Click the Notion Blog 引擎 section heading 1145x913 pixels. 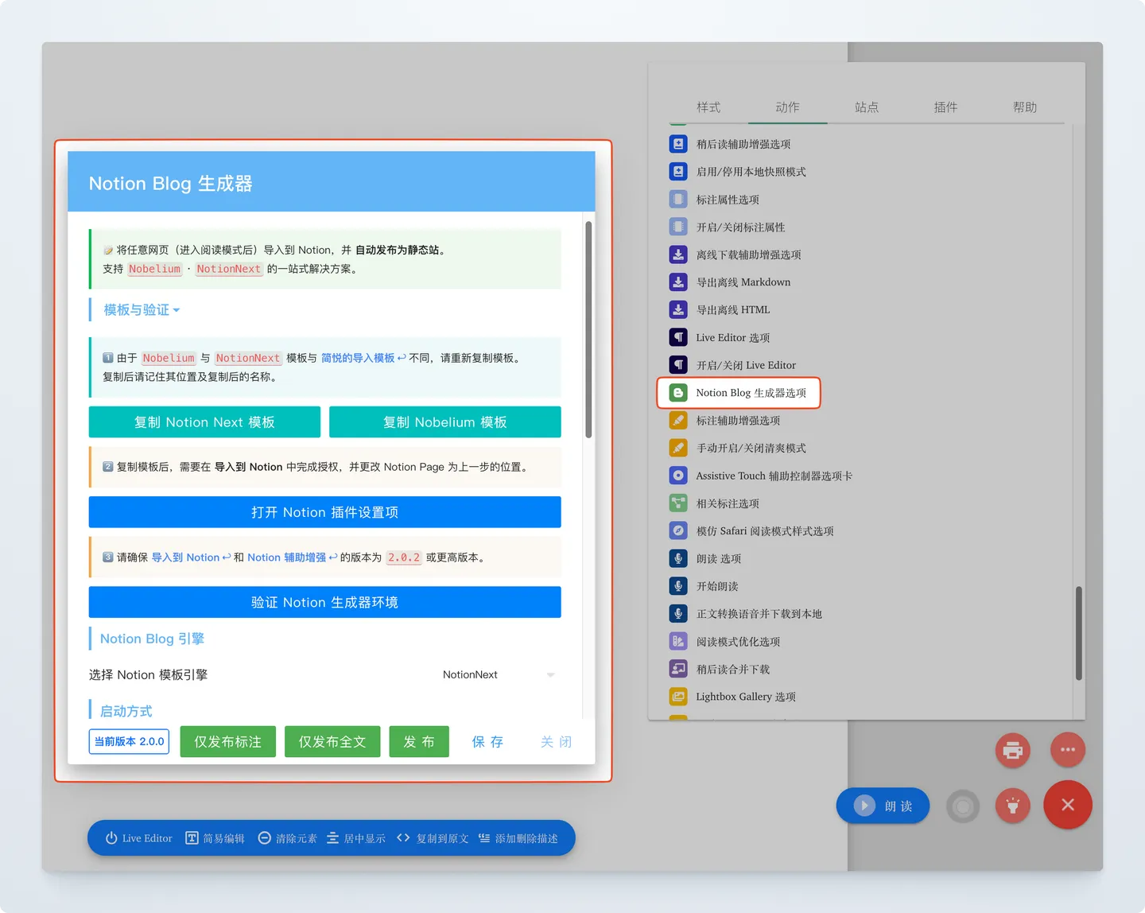(x=152, y=639)
